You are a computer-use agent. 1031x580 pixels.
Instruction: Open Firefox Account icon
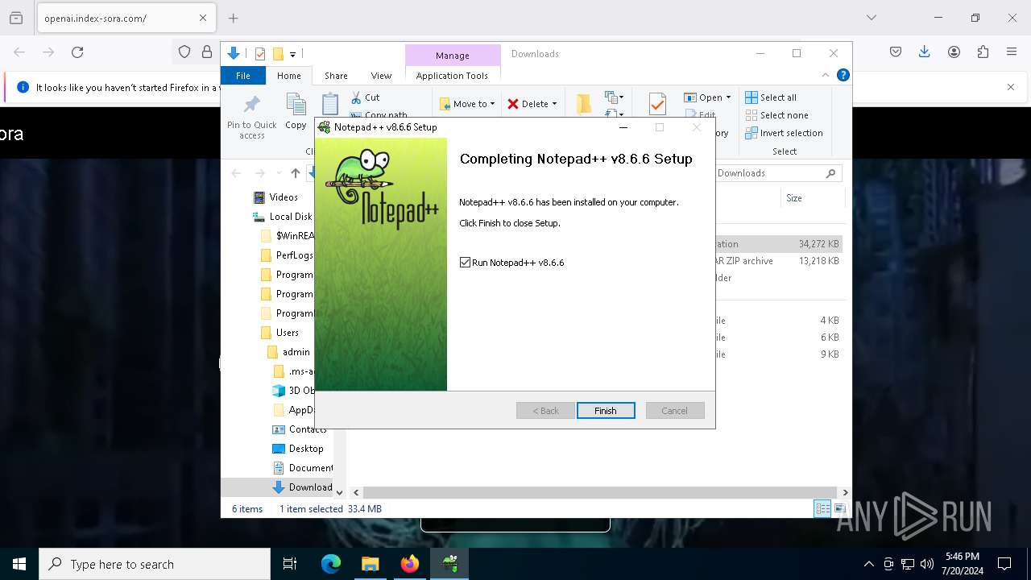(954, 52)
